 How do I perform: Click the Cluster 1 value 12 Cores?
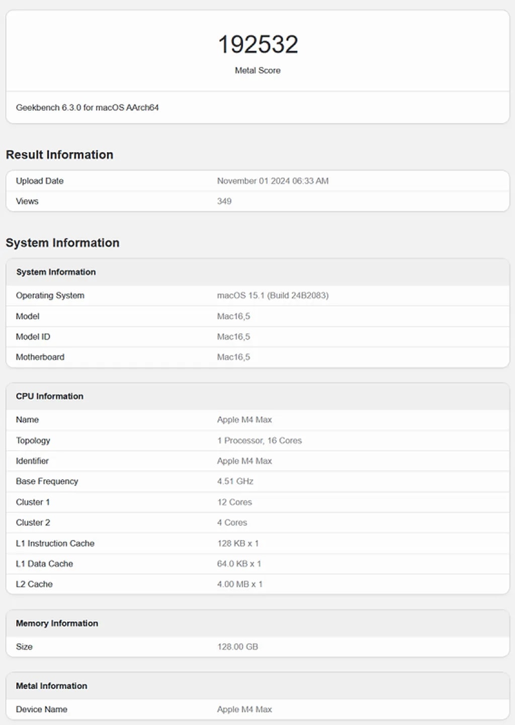234,502
